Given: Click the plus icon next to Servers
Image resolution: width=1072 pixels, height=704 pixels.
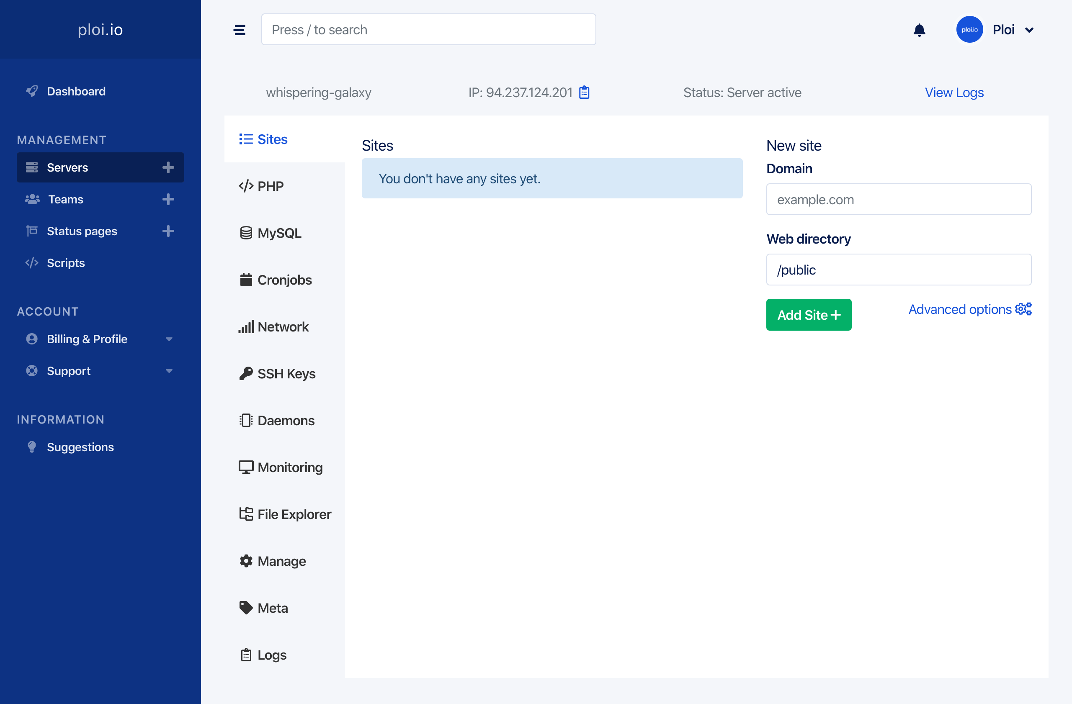Looking at the screenshot, I should (x=168, y=167).
